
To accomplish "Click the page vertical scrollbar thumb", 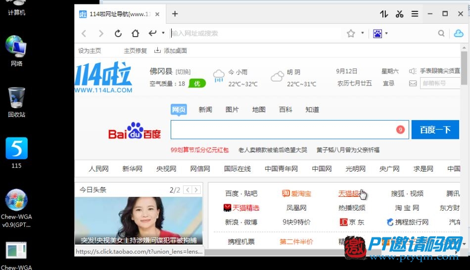I will point(464,68).
